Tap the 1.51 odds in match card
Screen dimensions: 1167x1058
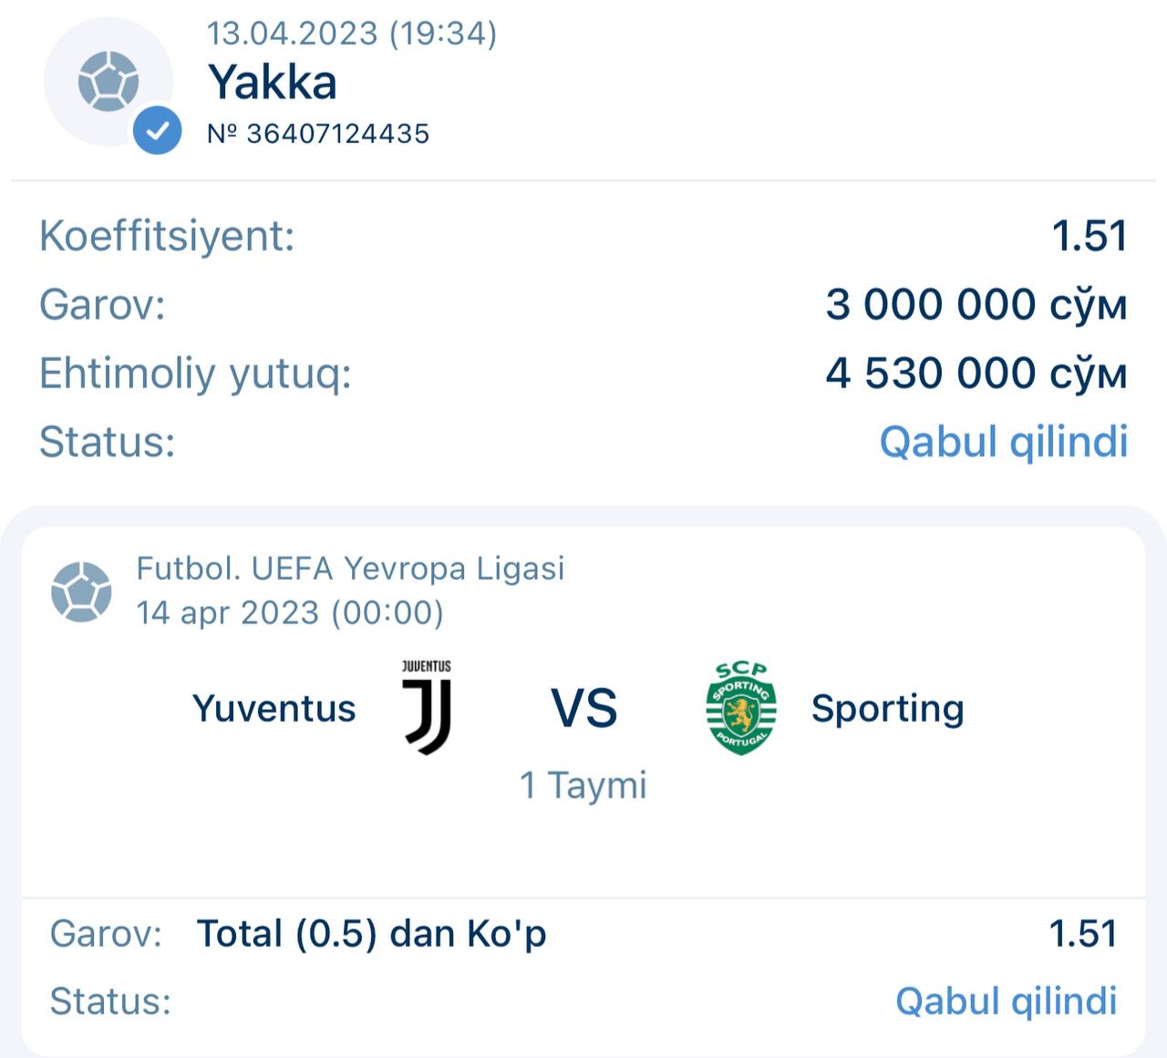1082,933
